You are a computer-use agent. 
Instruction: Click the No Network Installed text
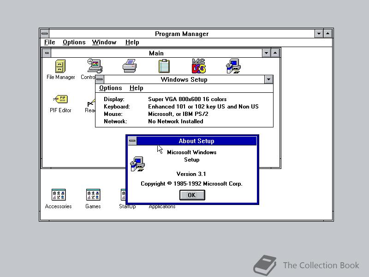176,121
